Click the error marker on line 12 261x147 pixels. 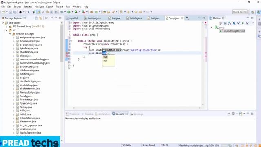66,56
